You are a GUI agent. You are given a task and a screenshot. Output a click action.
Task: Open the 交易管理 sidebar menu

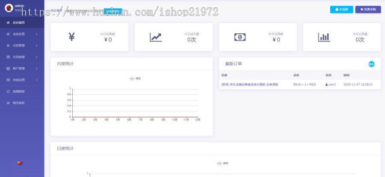(22, 57)
